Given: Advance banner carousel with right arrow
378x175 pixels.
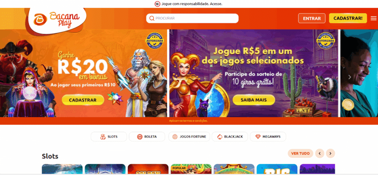Looking at the screenshot, I should coord(350,77).
